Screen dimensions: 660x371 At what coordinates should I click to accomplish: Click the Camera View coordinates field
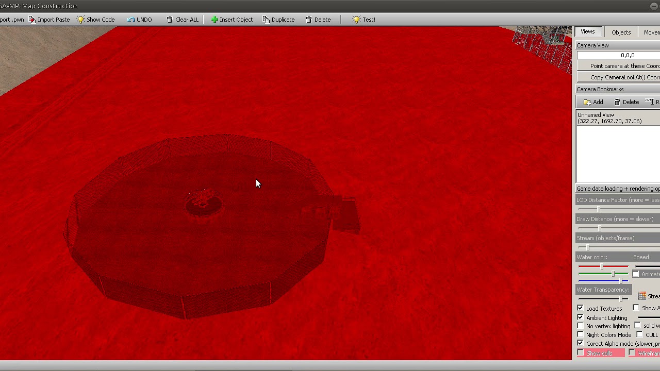[618, 55]
